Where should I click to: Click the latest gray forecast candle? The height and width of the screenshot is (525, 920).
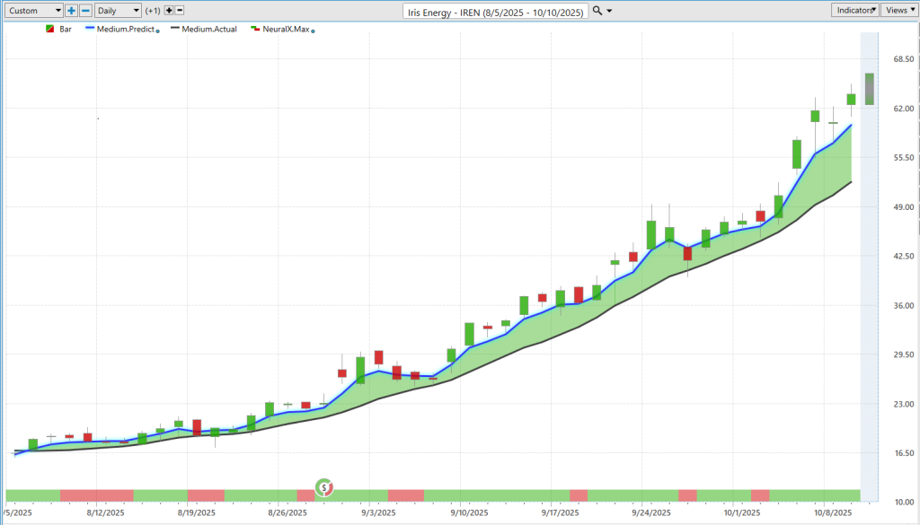point(869,89)
